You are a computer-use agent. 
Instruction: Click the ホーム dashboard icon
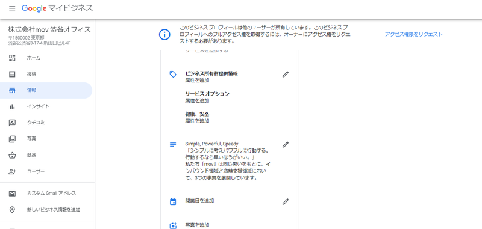(12, 58)
